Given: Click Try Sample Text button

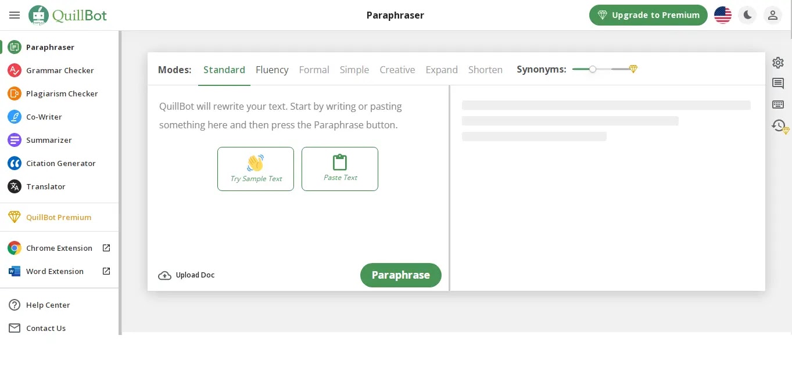Looking at the screenshot, I should (x=256, y=169).
